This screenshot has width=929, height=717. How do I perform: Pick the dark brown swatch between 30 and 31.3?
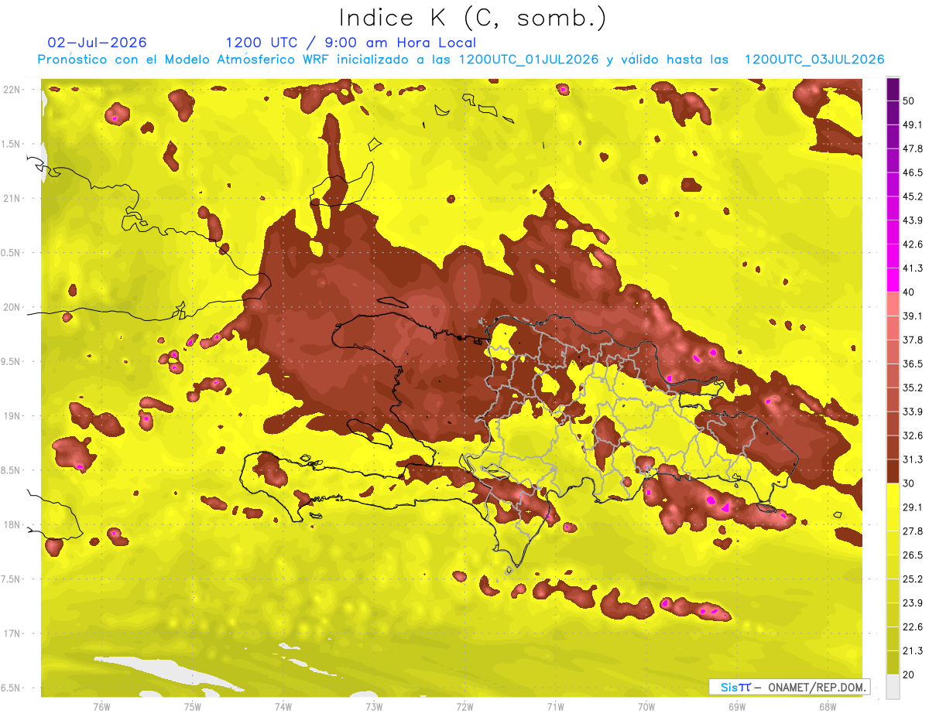(x=893, y=471)
